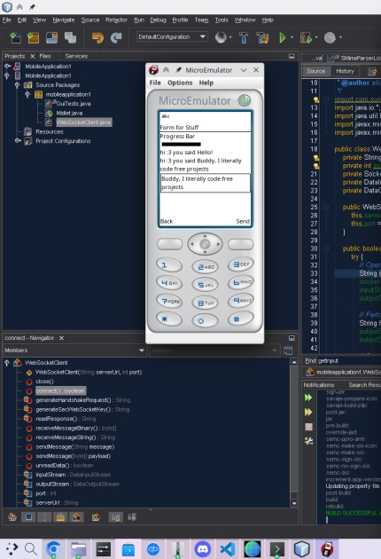Click the emulator right soft key

[241, 244]
